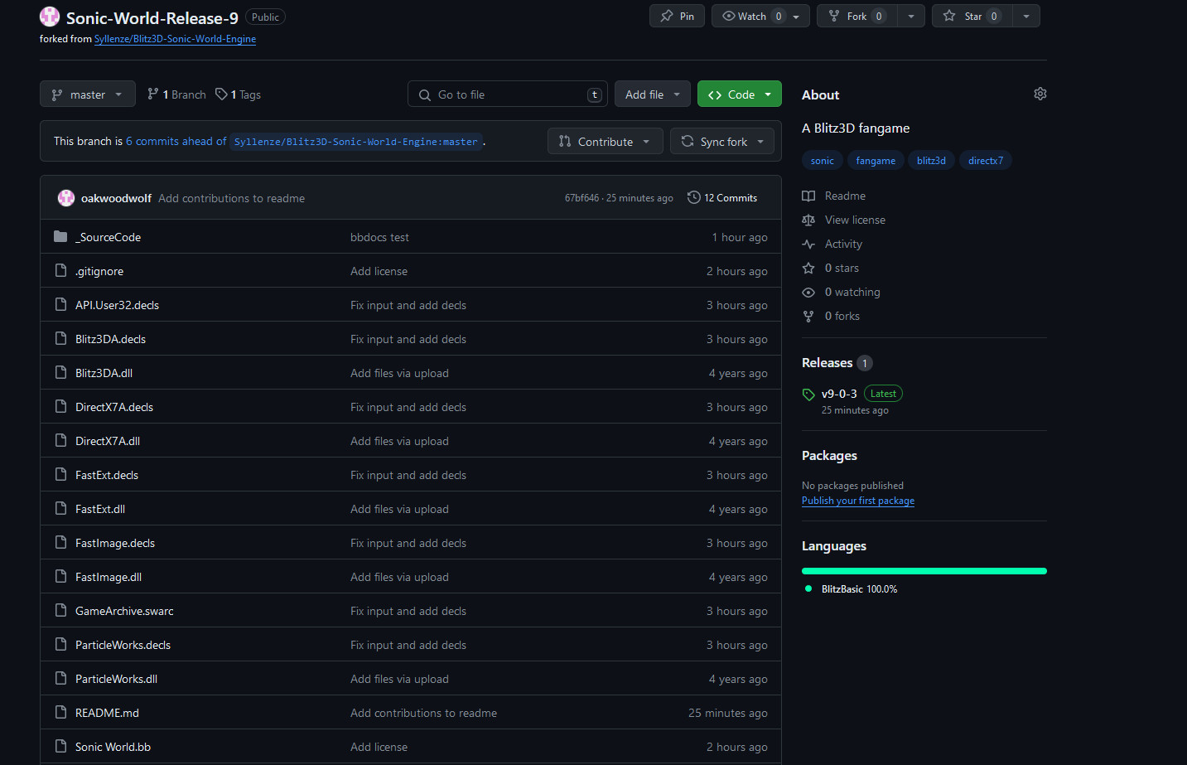Open the 1 Tags page
Screen dimensions: 1187x765
(239, 94)
